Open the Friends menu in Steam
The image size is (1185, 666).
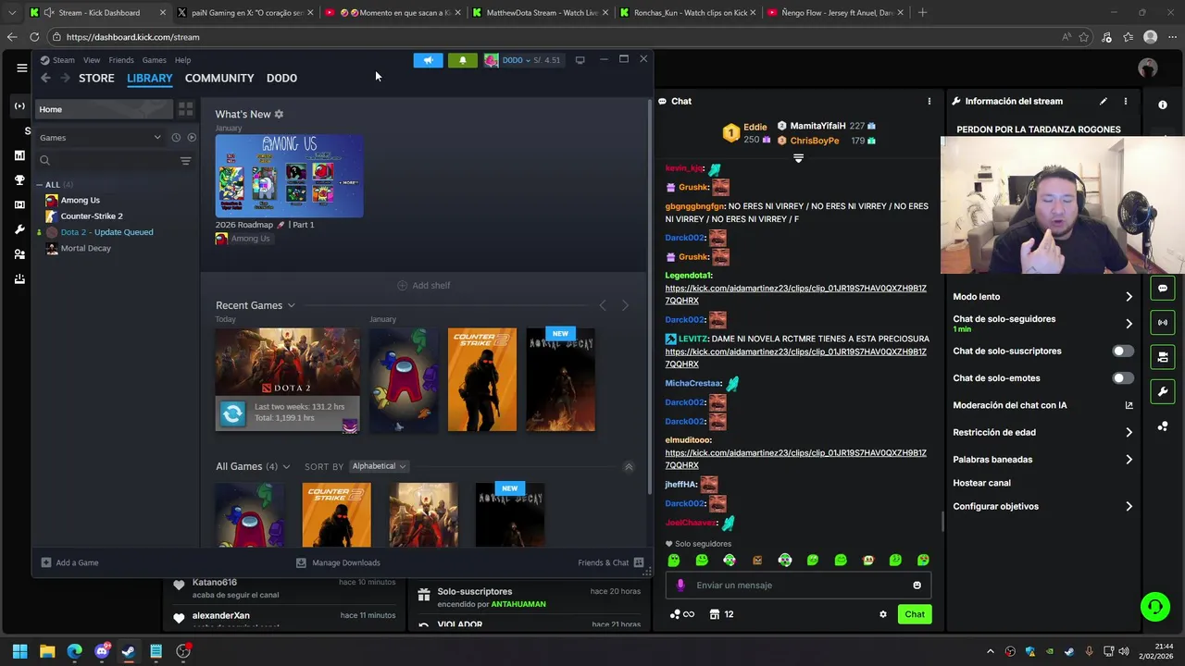[121, 60]
